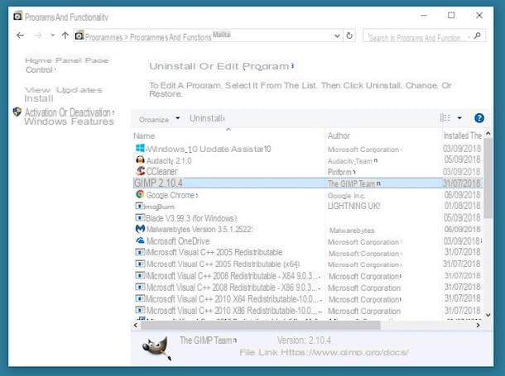The width and height of the screenshot is (505, 376).
Task: Click the Programmes breadcrumb segment
Action: point(103,37)
